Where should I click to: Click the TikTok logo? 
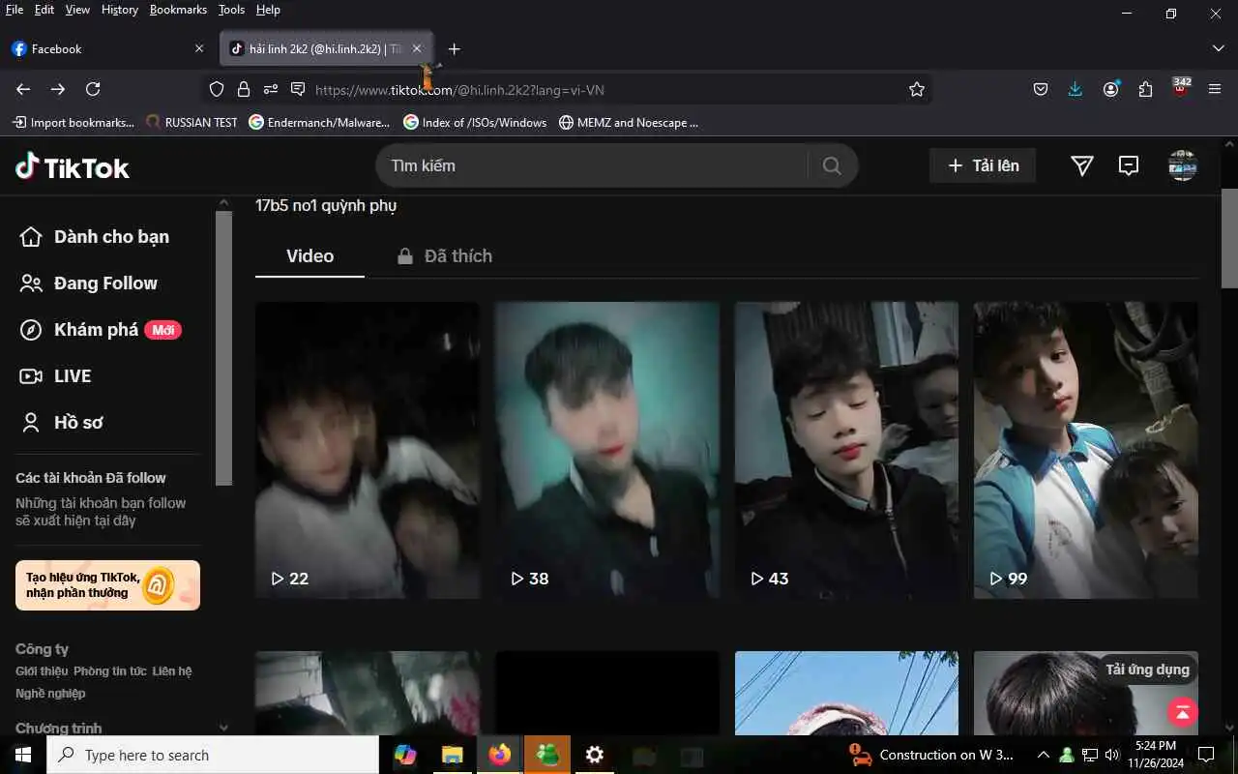pyautogui.click(x=73, y=166)
